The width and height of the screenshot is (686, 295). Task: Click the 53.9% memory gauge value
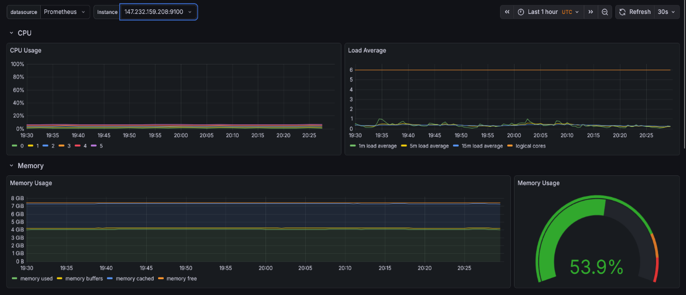(596, 267)
